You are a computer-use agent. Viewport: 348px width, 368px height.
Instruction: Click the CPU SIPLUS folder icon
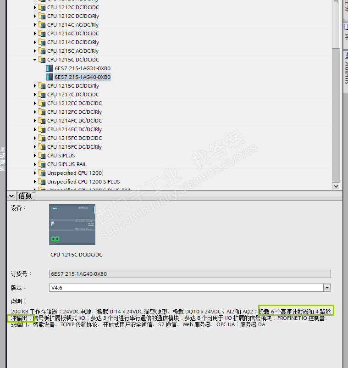(42, 156)
